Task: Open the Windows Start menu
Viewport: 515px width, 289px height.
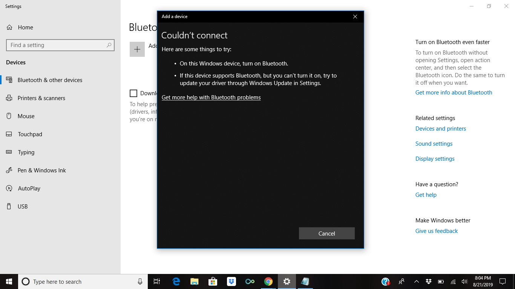Action: [9, 281]
